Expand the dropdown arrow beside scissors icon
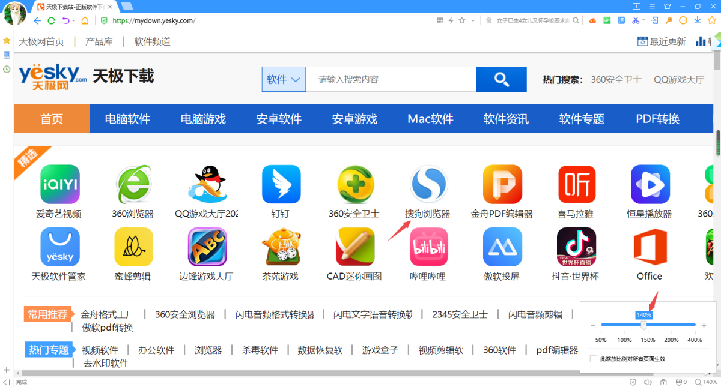 [643, 20]
